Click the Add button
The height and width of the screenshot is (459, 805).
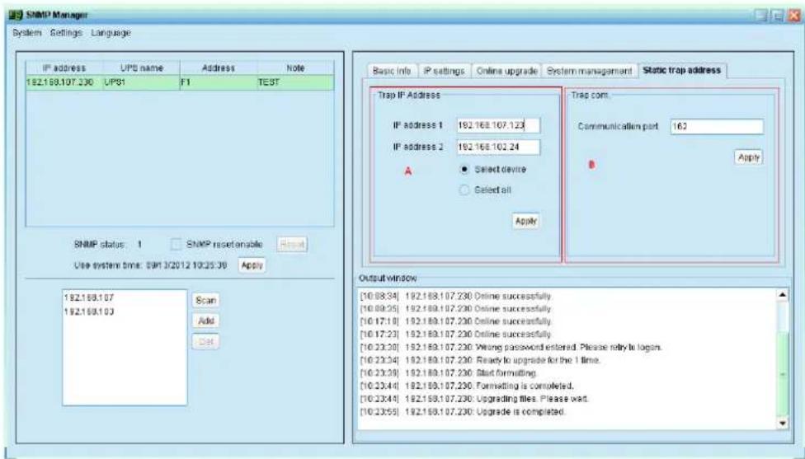click(x=206, y=321)
